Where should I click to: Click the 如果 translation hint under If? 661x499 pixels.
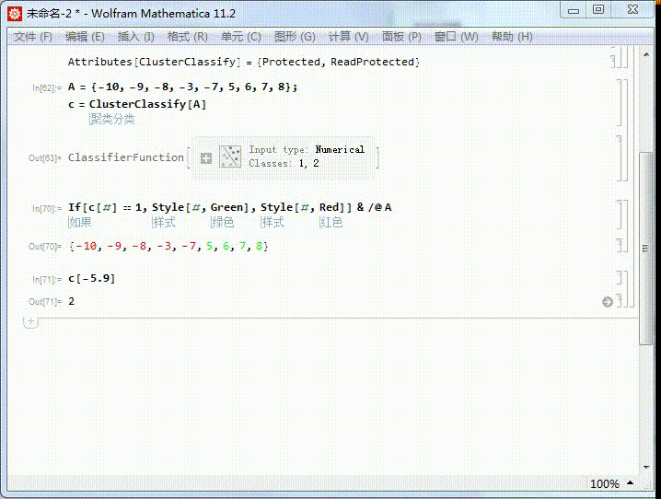point(80,222)
